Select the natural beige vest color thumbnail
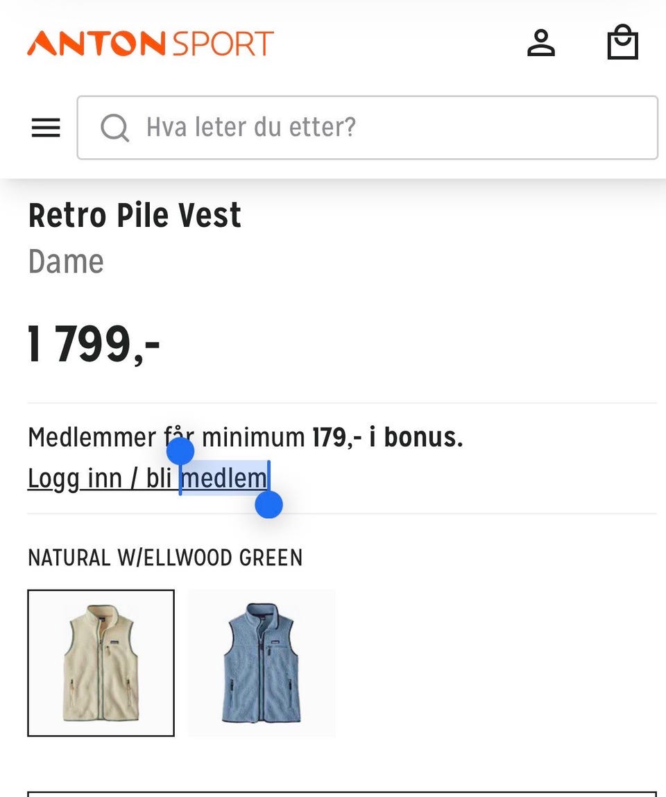This screenshot has height=797, width=666. point(101,662)
